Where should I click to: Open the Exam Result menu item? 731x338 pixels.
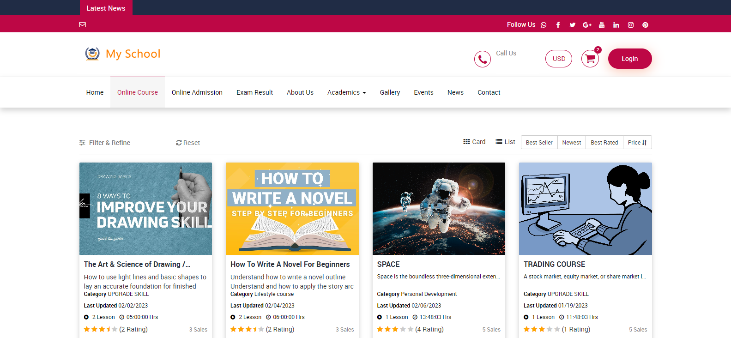254,92
